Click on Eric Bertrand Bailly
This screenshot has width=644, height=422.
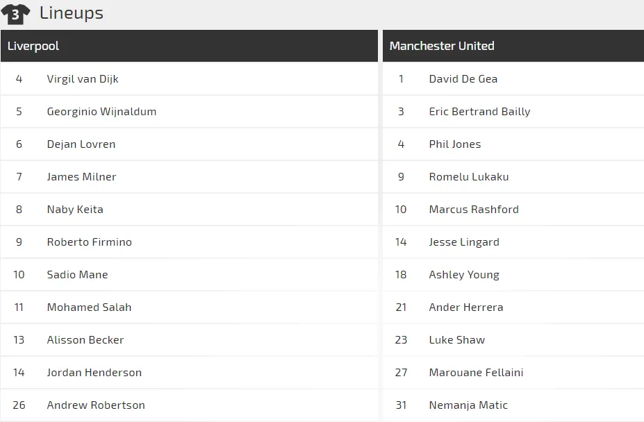click(x=479, y=112)
